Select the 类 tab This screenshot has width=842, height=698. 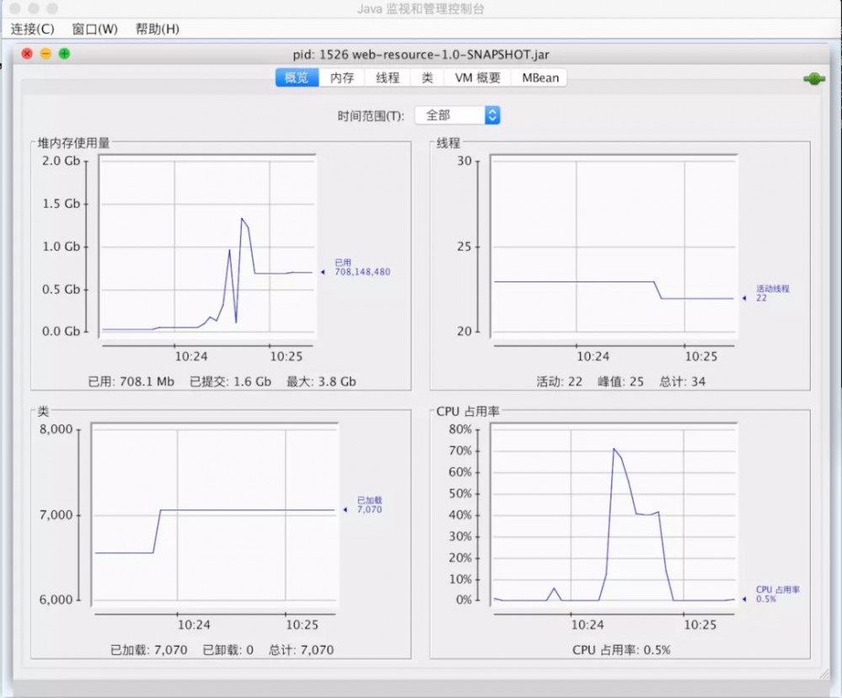tap(426, 77)
